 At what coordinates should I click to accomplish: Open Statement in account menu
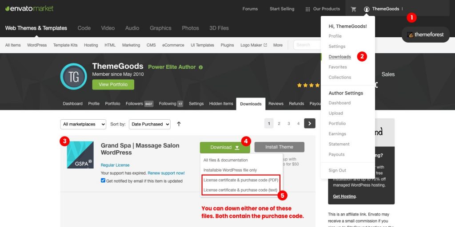click(339, 144)
